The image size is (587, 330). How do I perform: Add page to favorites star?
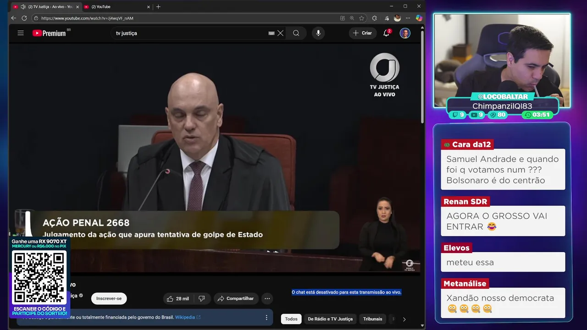(361, 18)
